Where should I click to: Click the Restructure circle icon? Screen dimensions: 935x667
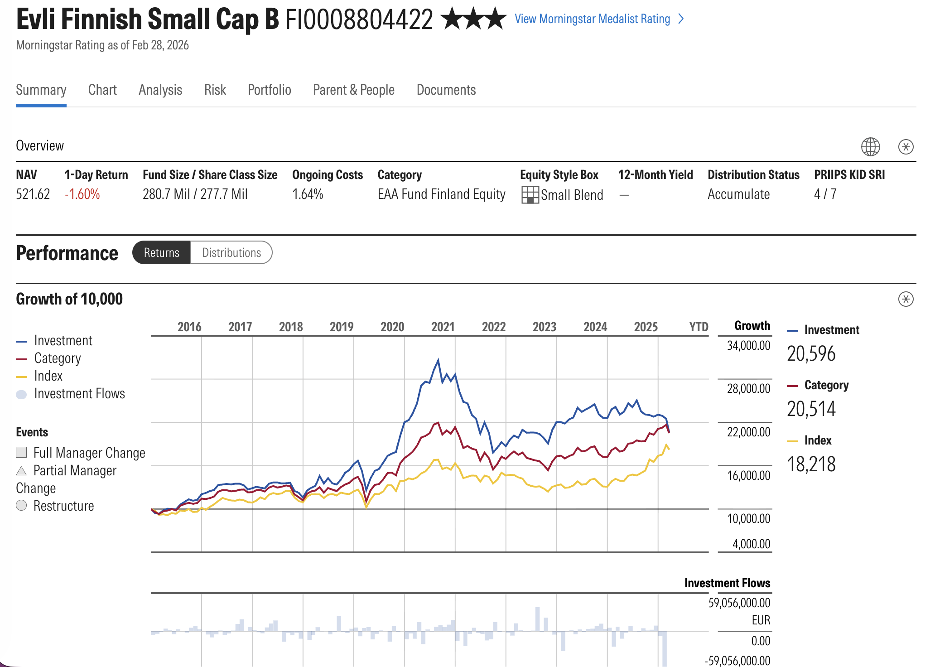[x=21, y=505]
